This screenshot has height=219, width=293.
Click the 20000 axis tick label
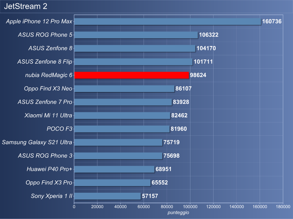tap(97, 207)
